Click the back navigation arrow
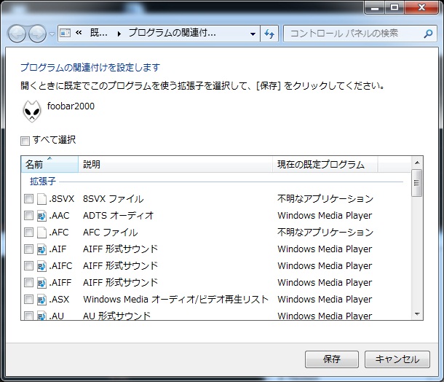 click(17, 34)
